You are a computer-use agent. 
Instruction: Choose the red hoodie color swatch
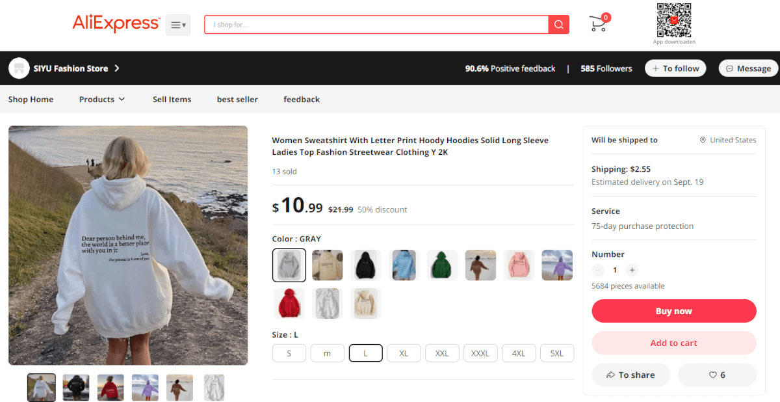click(x=289, y=304)
